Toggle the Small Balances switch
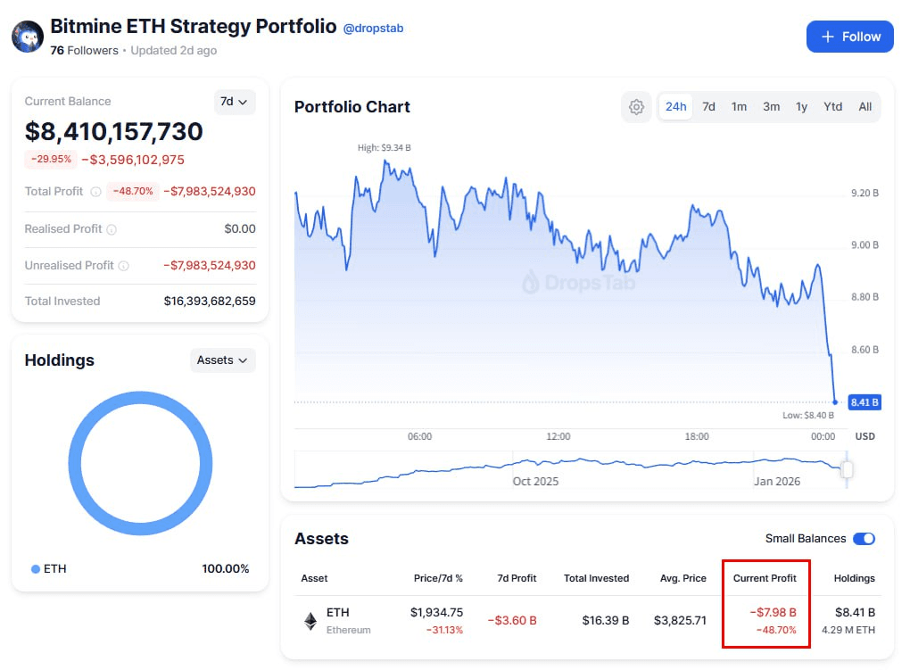Screen dimensions: 910x670 864,539
